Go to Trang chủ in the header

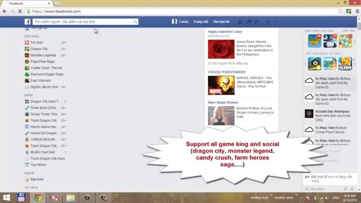pyautogui.click(x=201, y=21)
